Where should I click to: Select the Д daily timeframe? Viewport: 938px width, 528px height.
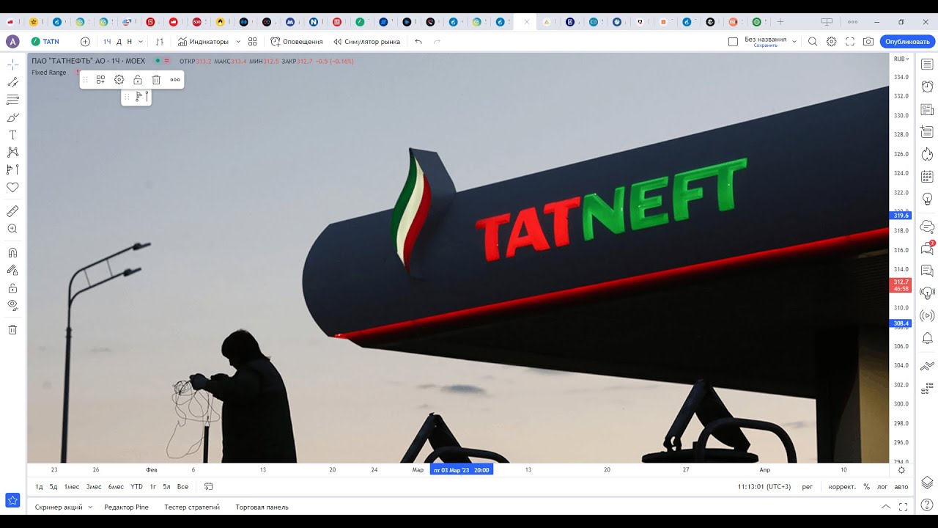click(119, 42)
